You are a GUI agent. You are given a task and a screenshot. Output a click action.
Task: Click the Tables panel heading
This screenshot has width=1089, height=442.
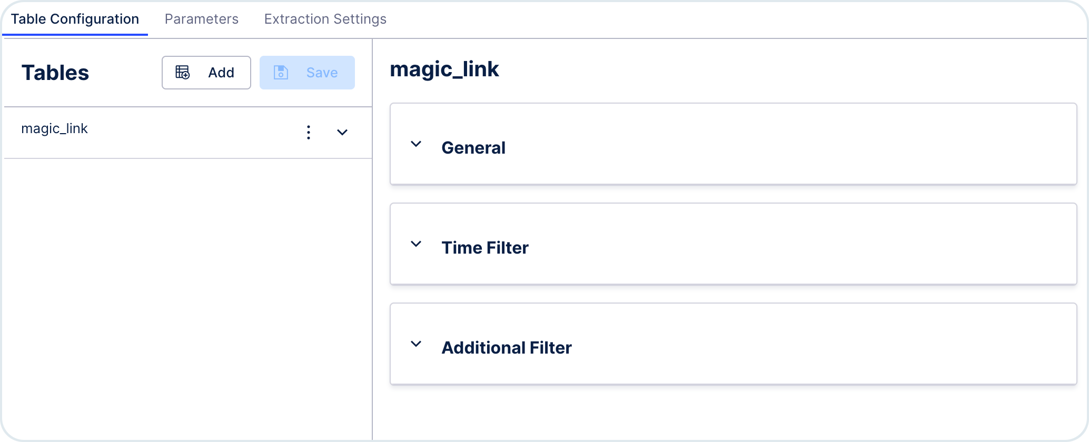pos(55,73)
